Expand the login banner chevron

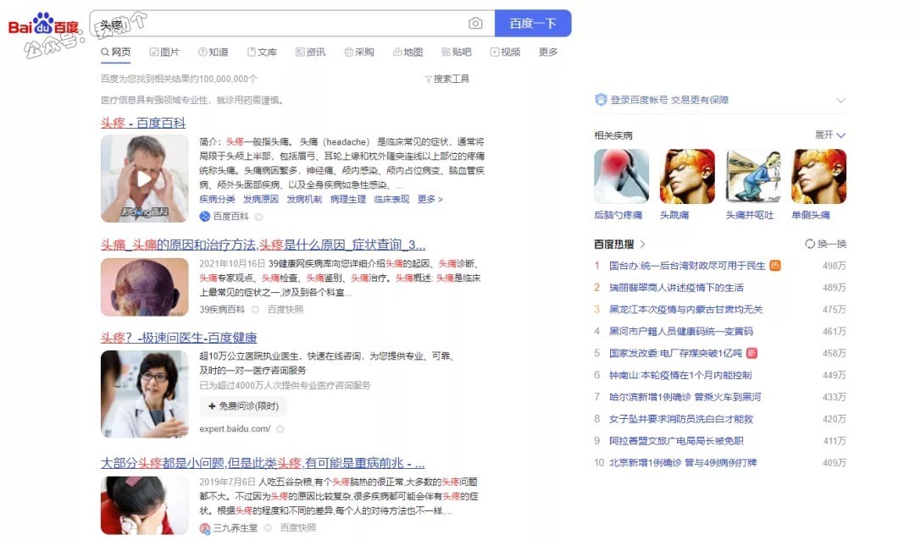point(841,101)
